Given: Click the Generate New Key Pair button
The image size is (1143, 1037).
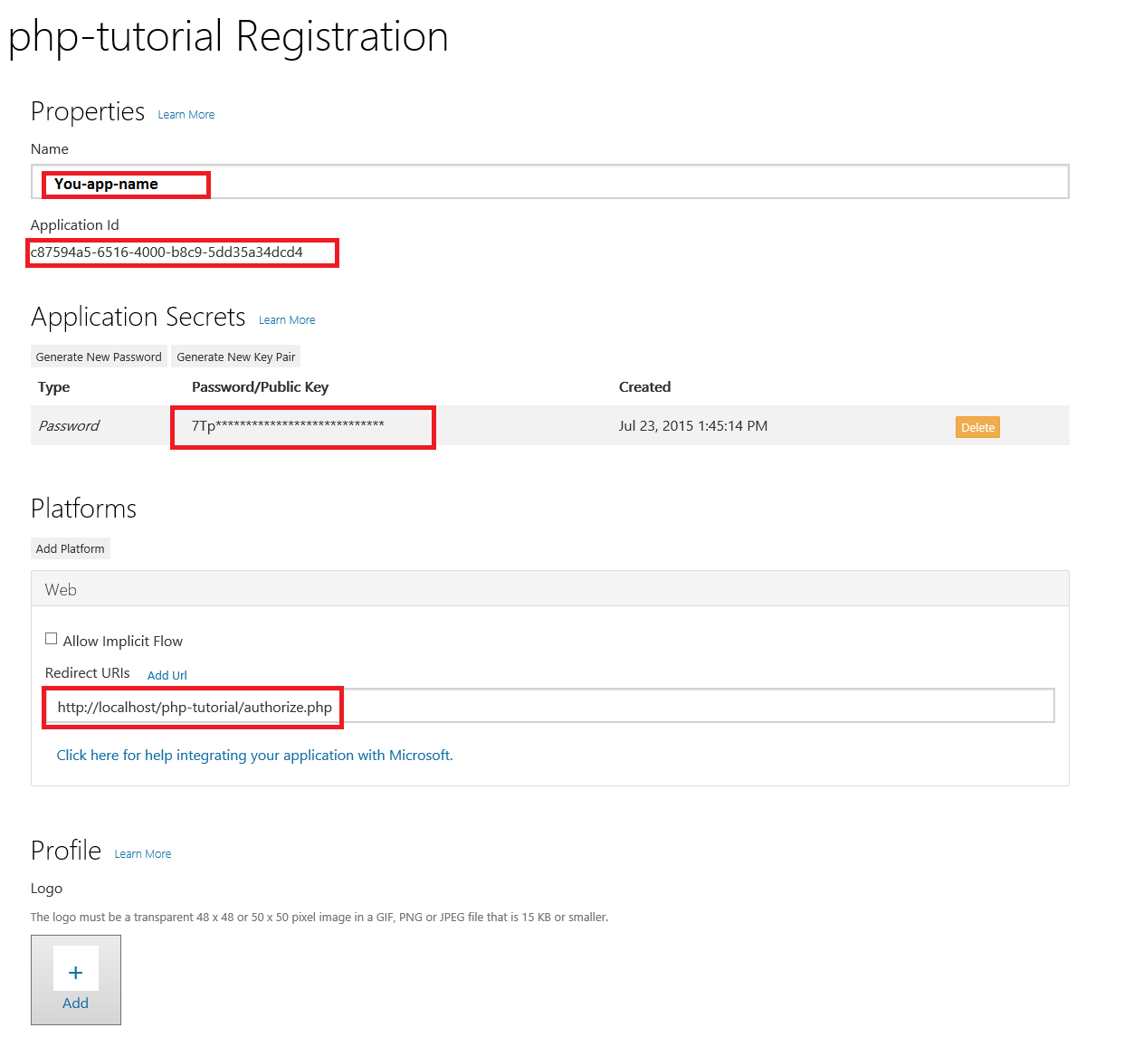Looking at the screenshot, I should (235, 357).
